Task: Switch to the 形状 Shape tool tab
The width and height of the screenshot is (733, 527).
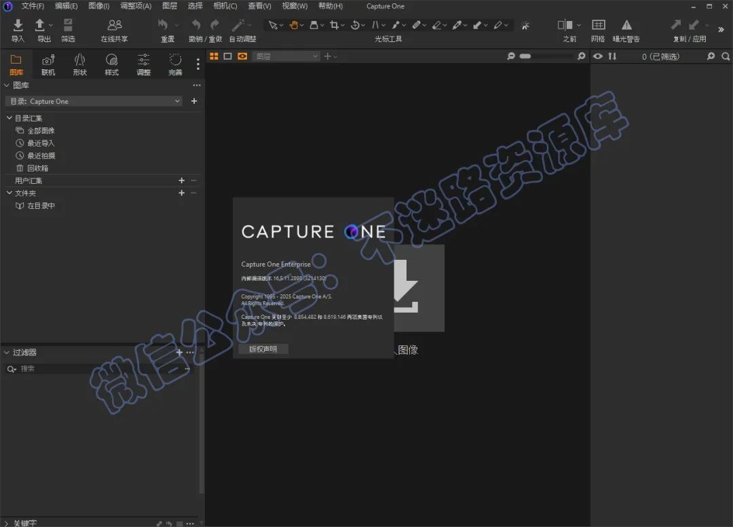Action: [x=80, y=64]
